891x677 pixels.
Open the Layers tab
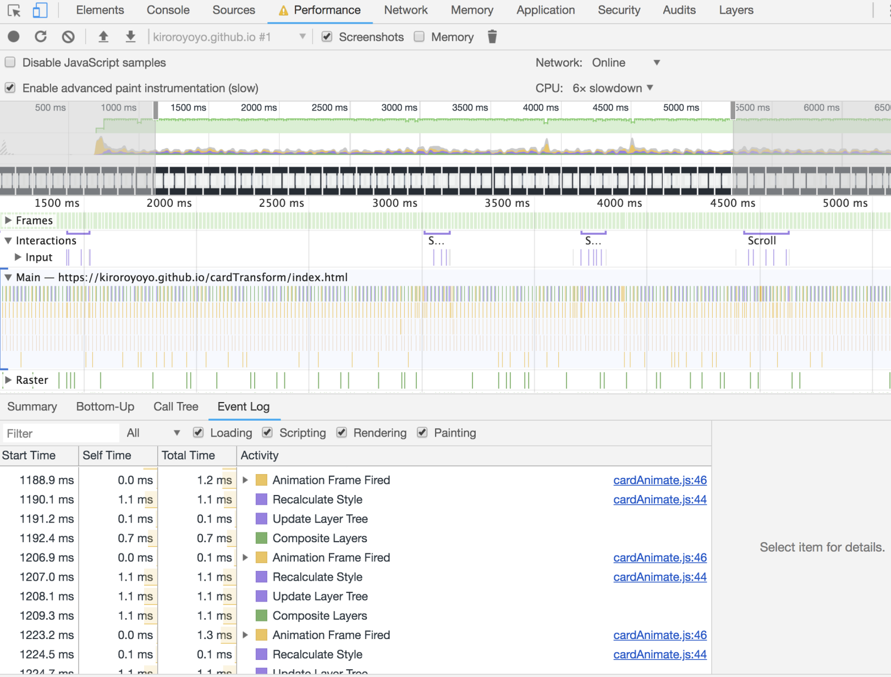click(x=736, y=10)
